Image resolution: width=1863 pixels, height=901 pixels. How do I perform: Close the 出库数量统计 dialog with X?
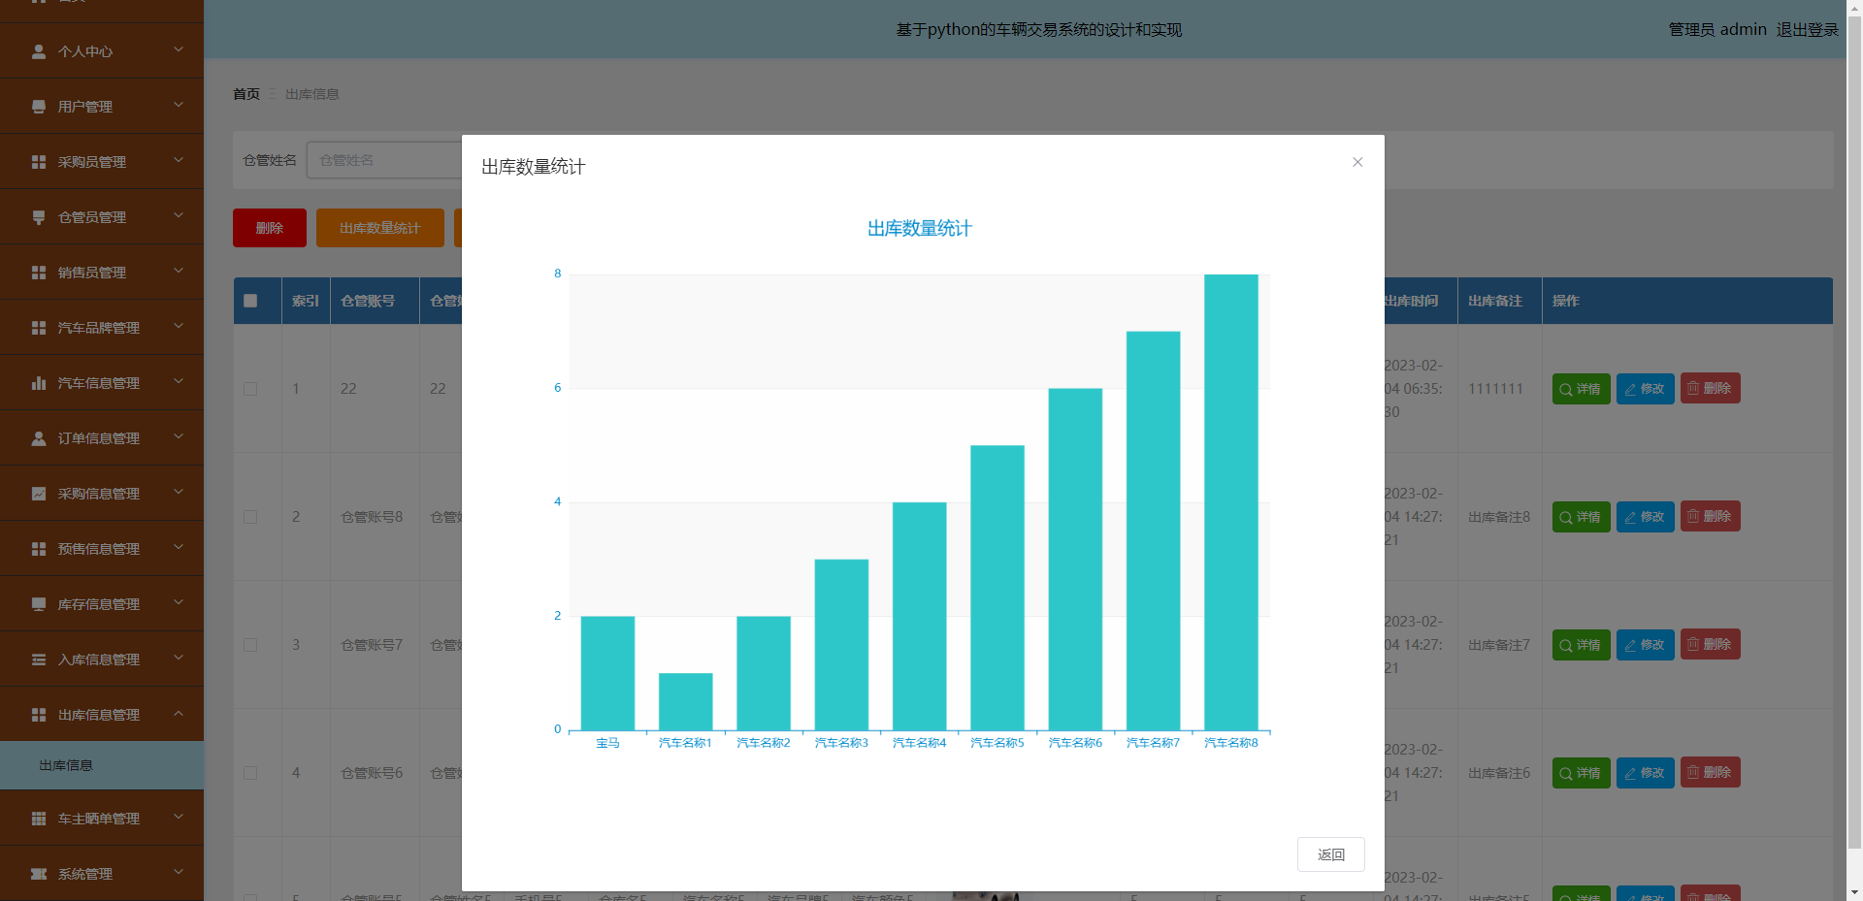point(1357,162)
